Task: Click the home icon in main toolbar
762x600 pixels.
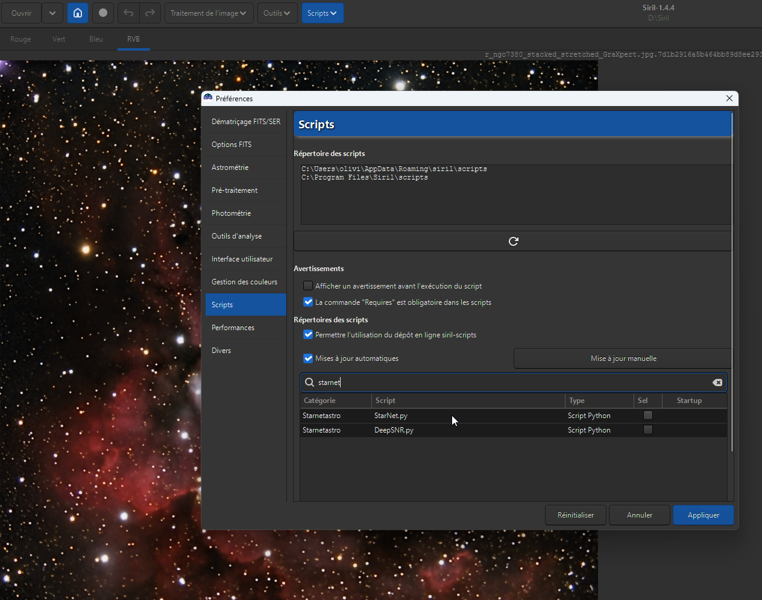Action: point(78,13)
